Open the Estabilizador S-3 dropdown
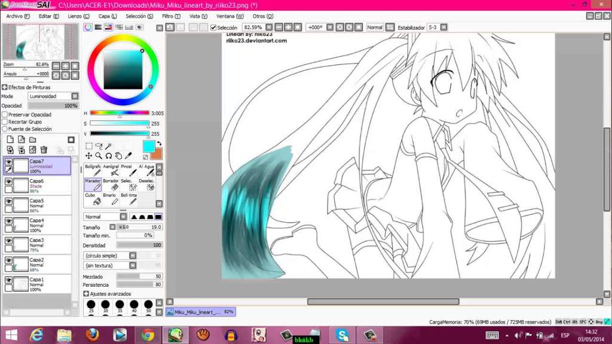 coord(444,27)
